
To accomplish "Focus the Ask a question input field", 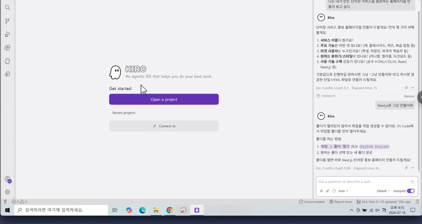I will (362, 182).
